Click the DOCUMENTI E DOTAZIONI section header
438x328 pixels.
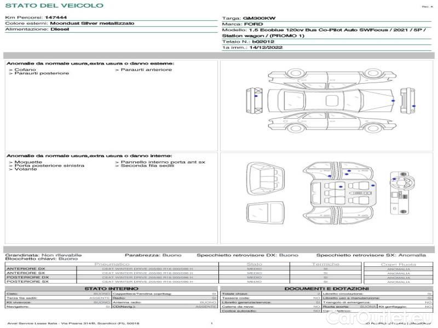(x=326, y=288)
